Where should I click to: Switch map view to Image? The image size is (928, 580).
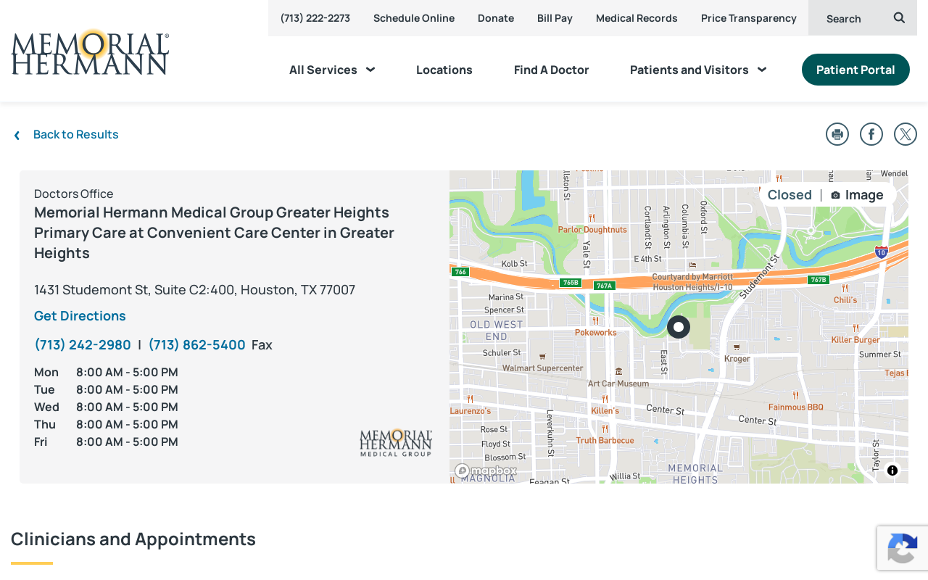tap(857, 195)
